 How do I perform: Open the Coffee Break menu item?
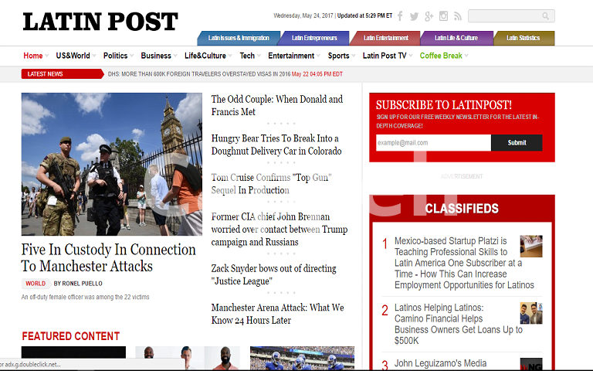tap(441, 56)
